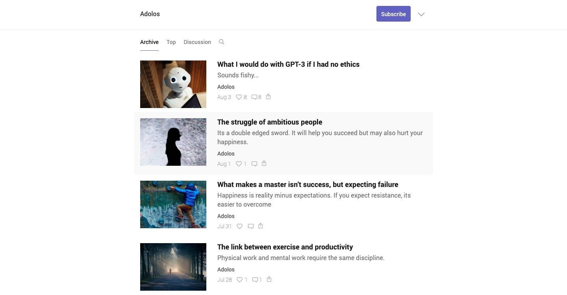Comment on the expecting failure post

251,226
